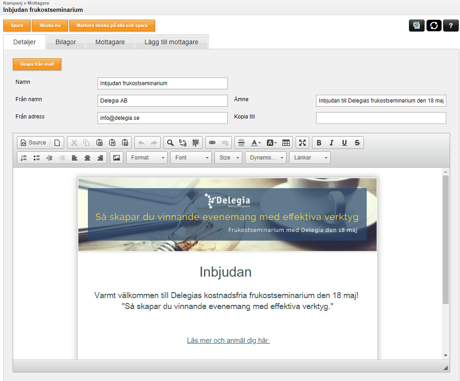Click the Spara button
The width and height of the screenshot is (460, 381).
click(17, 26)
